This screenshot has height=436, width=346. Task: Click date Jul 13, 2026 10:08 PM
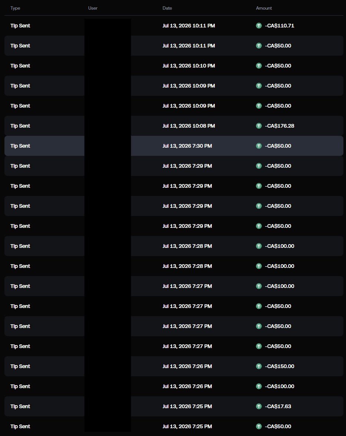(x=189, y=126)
